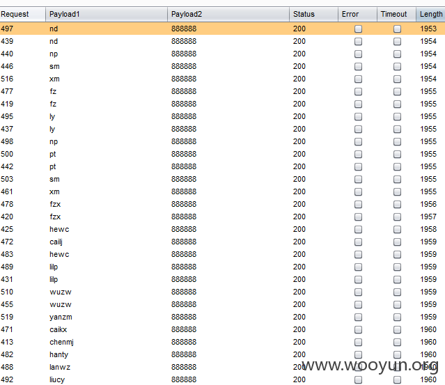Select status 200 in request 482 row
The image size is (445, 385).
pyautogui.click(x=299, y=354)
